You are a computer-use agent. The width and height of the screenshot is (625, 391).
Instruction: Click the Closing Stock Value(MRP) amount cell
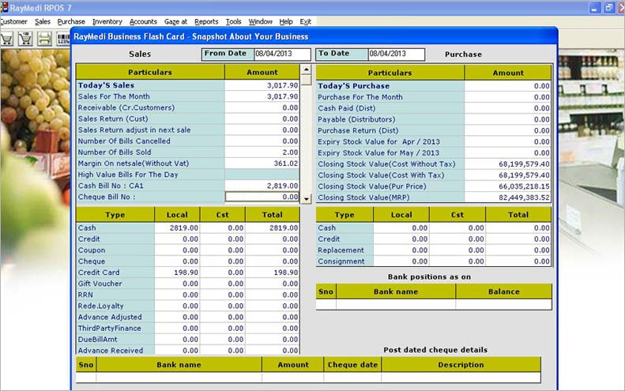coord(508,197)
